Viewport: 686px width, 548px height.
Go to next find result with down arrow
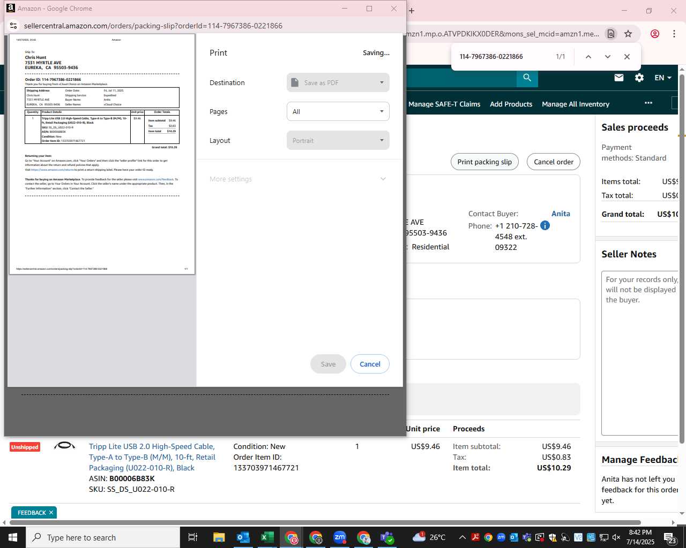pos(607,57)
